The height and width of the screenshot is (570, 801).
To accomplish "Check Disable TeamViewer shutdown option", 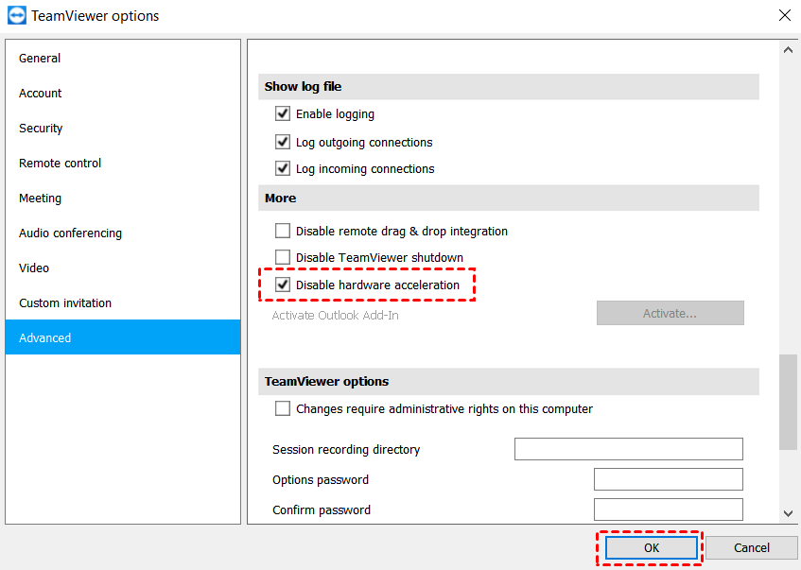I will tap(283, 257).
